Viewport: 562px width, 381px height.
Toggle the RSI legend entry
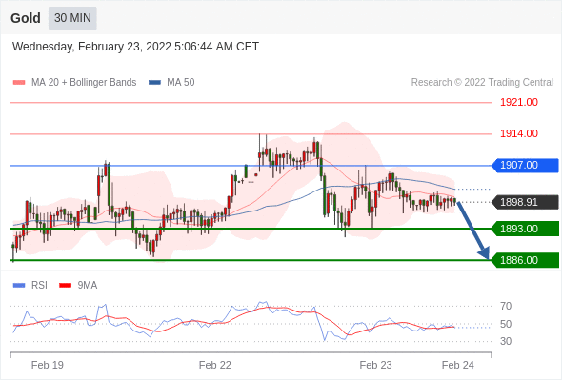(x=30, y=286)
